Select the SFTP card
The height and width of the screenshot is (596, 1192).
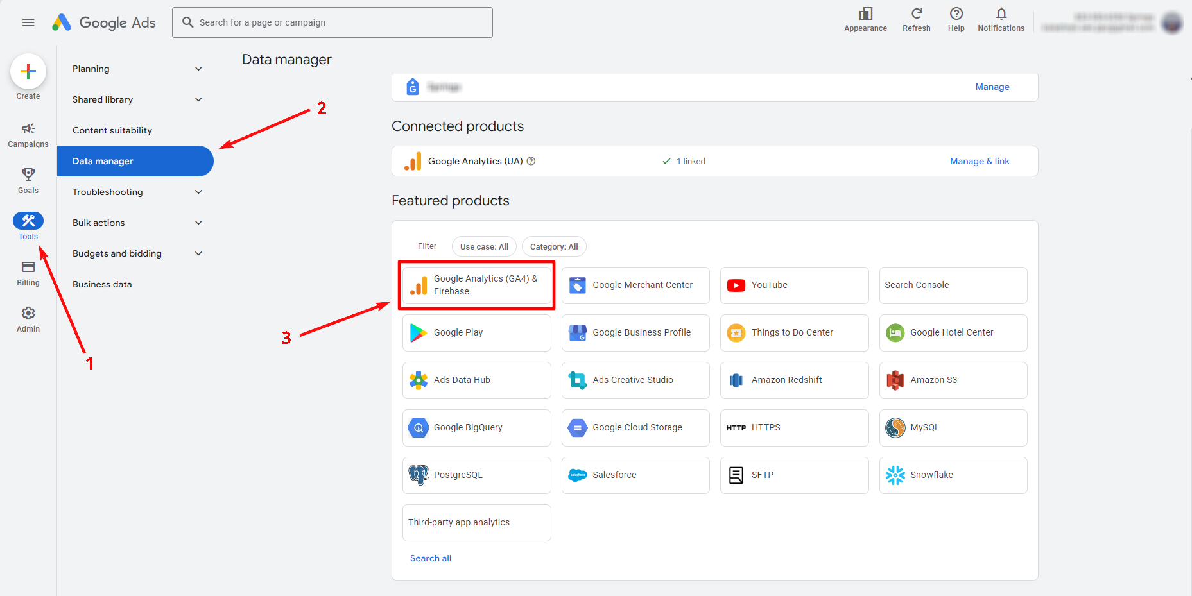[794, 475]
